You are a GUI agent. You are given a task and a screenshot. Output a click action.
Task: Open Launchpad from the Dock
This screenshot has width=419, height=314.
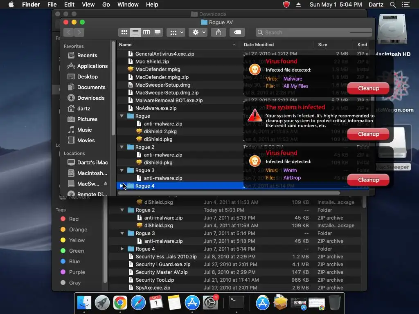click(102, 303)
